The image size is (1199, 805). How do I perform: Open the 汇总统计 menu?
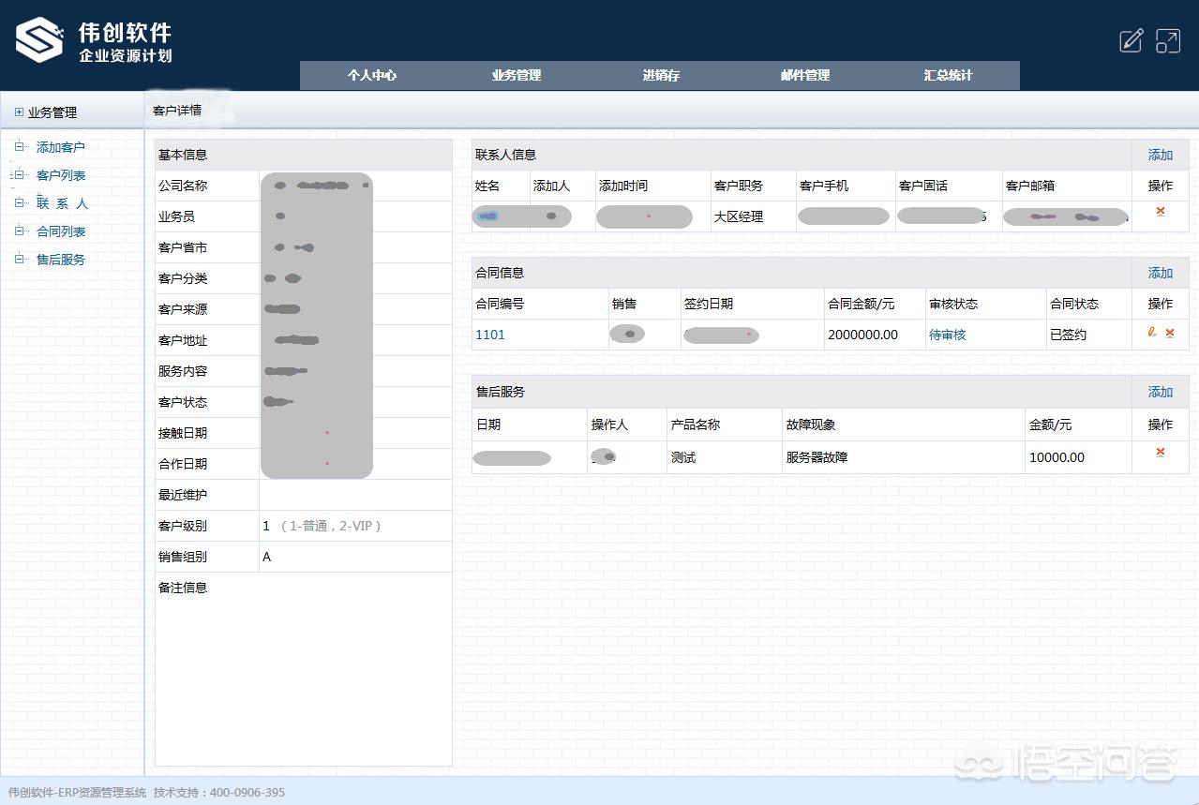[x=948, y=75]
